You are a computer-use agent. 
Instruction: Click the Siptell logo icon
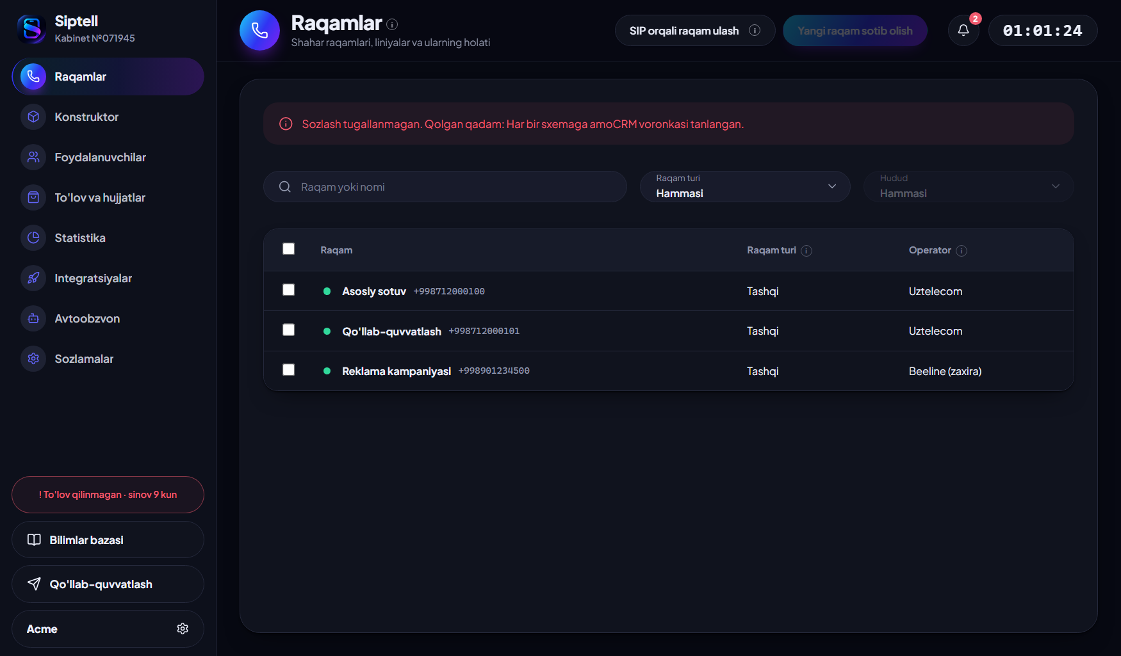point(31,29)
